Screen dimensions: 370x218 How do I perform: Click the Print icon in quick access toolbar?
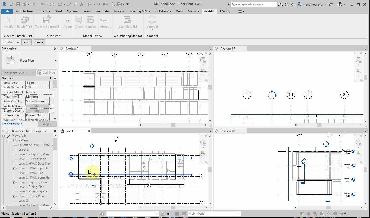pyautogui.click(x=52, y=4)
